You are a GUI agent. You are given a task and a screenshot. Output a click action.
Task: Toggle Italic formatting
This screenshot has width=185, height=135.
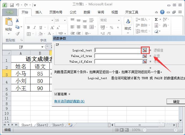[34, 28]
